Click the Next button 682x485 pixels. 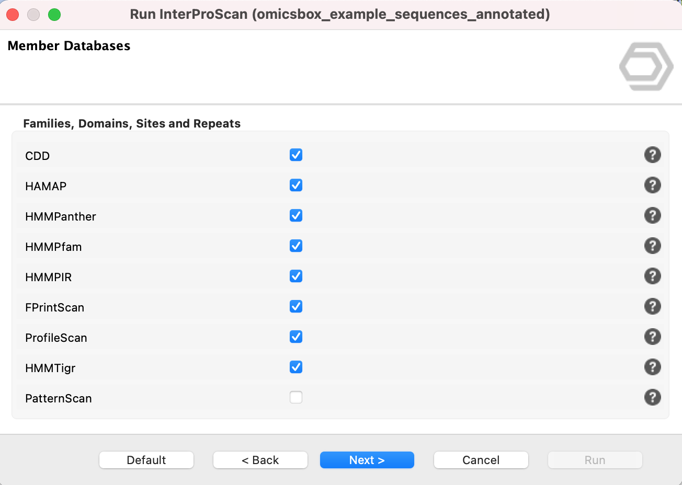pyautogui.click(x=367, y=460)
